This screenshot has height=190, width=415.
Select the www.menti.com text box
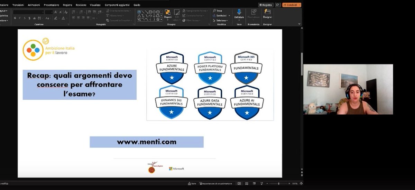tap(147, 142)
